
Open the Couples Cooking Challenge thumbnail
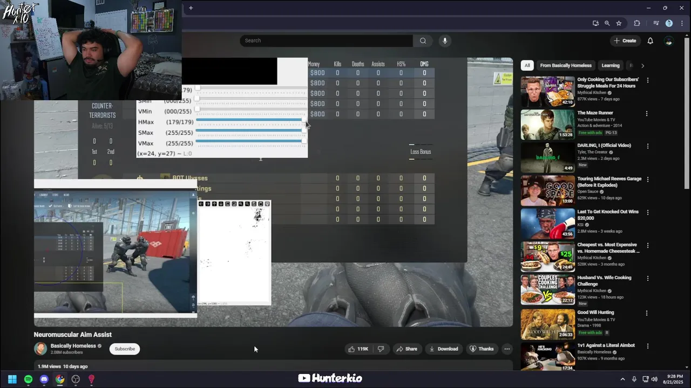pyautogui.click(x=547, y=289)
